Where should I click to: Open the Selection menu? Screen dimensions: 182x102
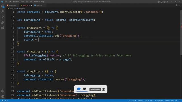pos(16,2)
